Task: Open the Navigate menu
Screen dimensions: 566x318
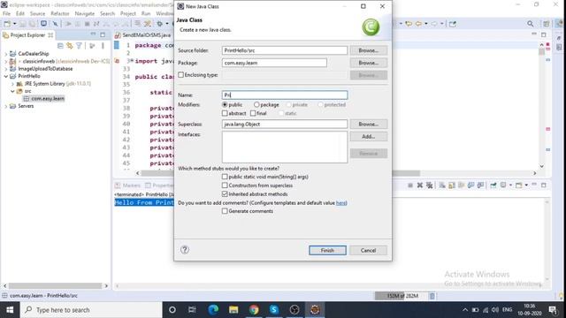Action: pyautogui.click(x=85, y=13)
